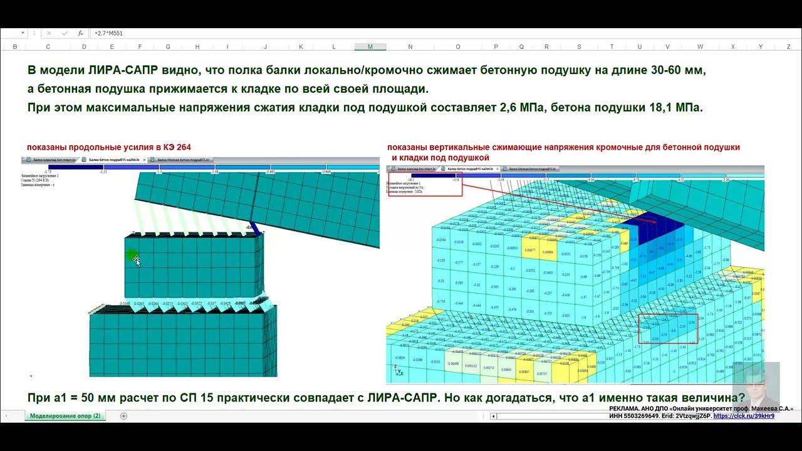Select column J header

pos(265,47)
